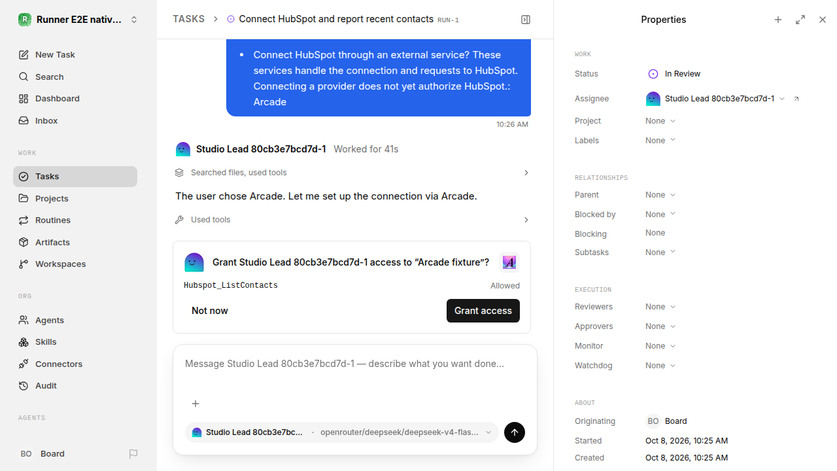Click the Not now button

(210, 311)
